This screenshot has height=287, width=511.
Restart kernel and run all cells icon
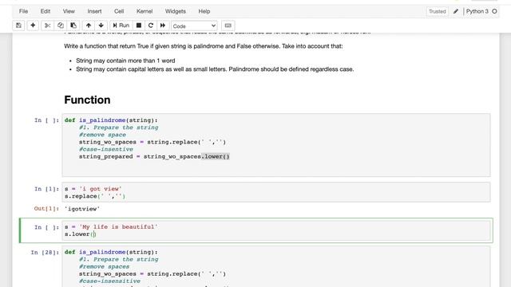coord(163,26)
